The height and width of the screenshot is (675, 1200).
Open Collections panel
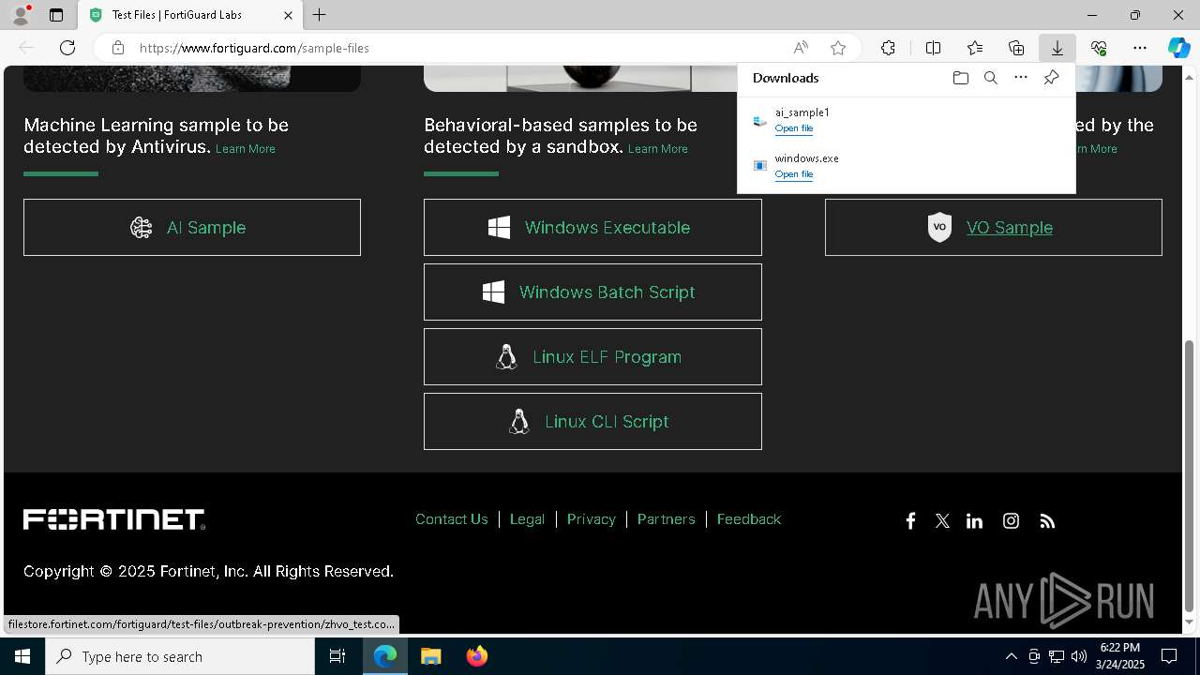1016,48
